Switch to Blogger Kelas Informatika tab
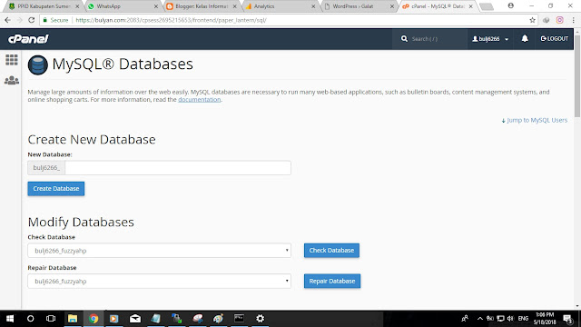Image resolution: width=581 pixels, height=327 pixels. (x=202, y=6)
